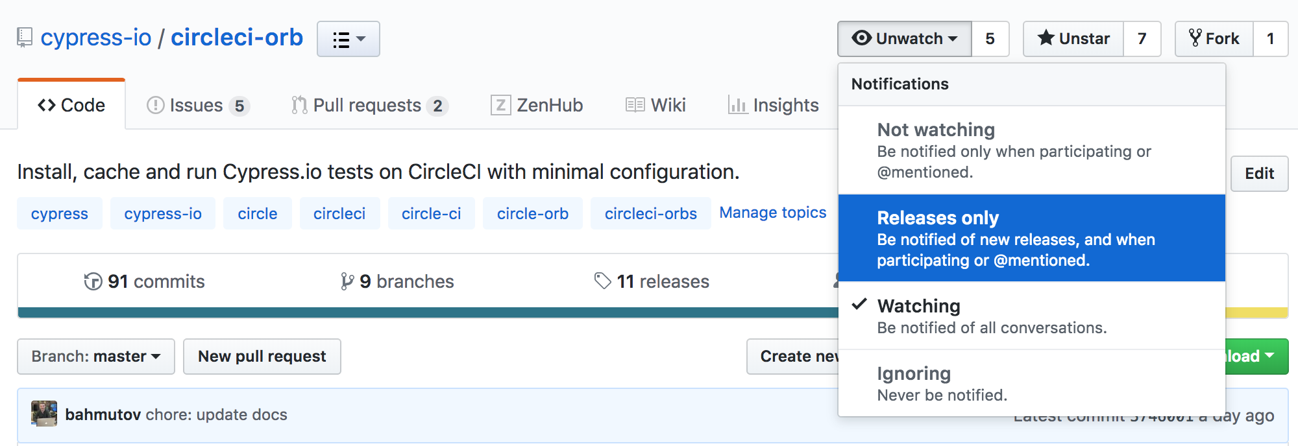Screen dimensions: 1298x446
Task: Expand the list-view dropdown beside repo name
Action: pyautogui.click(x=349, y=40)
